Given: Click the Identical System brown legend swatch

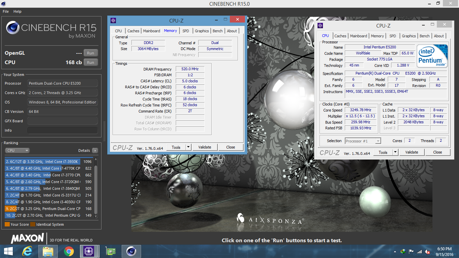Looking at the screenshot, I should pyautogui.click(x=33, y=224).
